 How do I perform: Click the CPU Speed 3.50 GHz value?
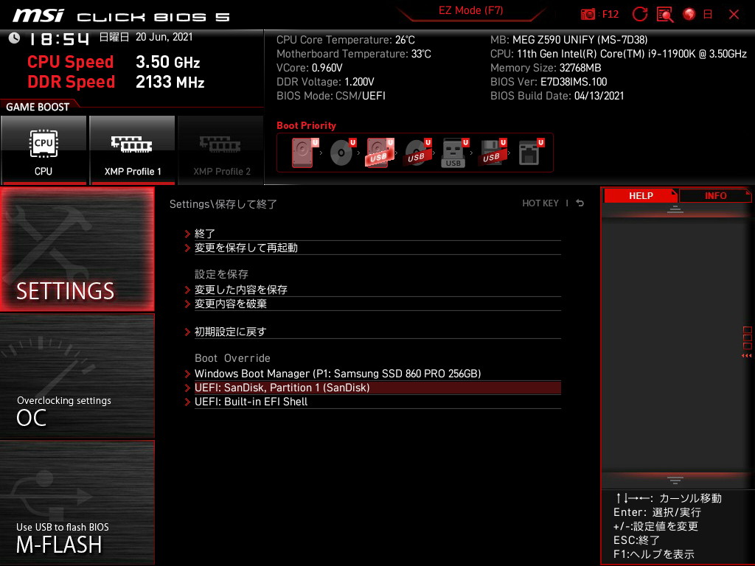[x=167, y=62]
